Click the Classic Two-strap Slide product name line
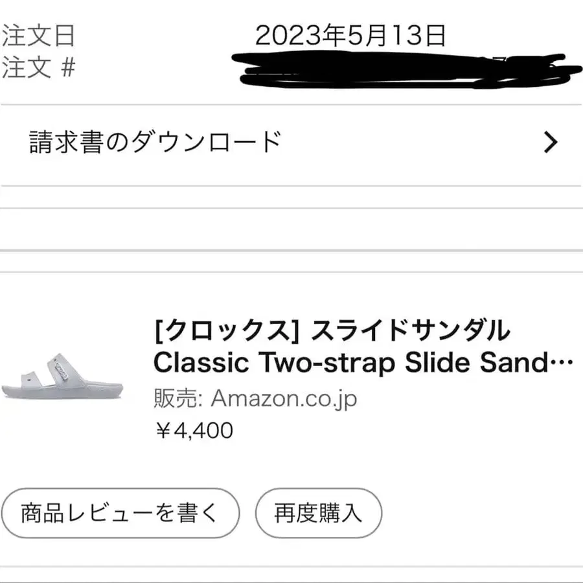Image resolution: width=583 pixels, height=583 pixels. [350, 363]
